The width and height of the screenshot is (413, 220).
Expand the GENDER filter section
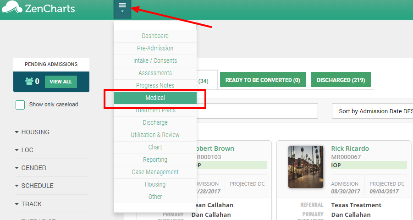click(x=31, y=168)
